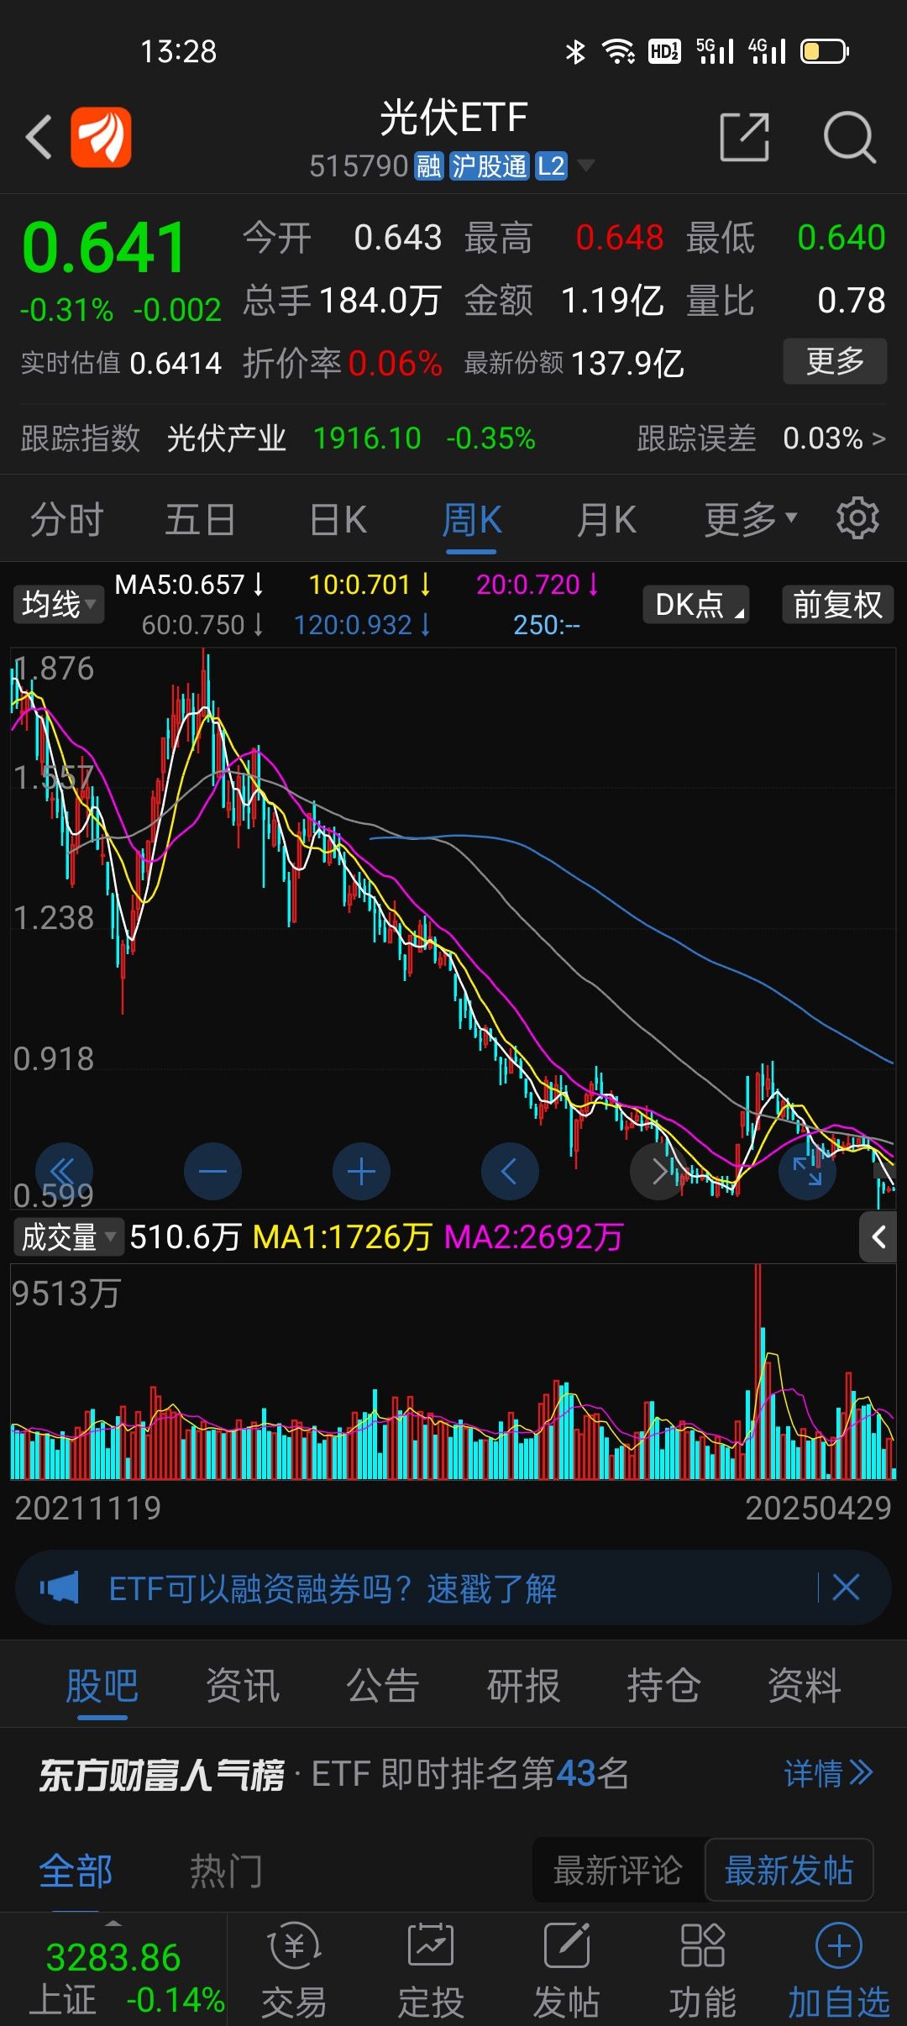Select the 周K chart tab
This screenshot has width=907, height=2026.
[x=472, y=519]
